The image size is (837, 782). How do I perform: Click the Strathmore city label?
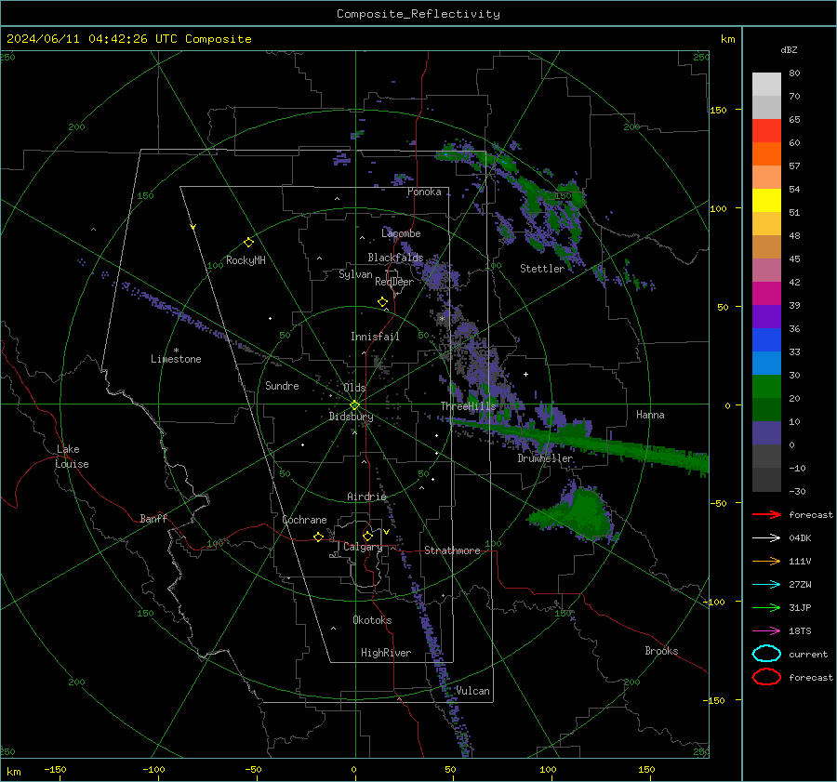tap(452, 550)
